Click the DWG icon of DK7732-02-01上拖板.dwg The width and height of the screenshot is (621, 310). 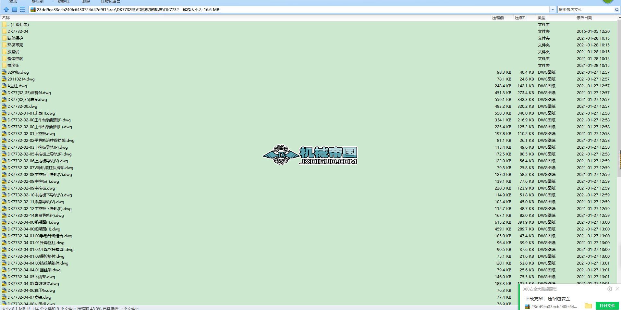[4, 134]
